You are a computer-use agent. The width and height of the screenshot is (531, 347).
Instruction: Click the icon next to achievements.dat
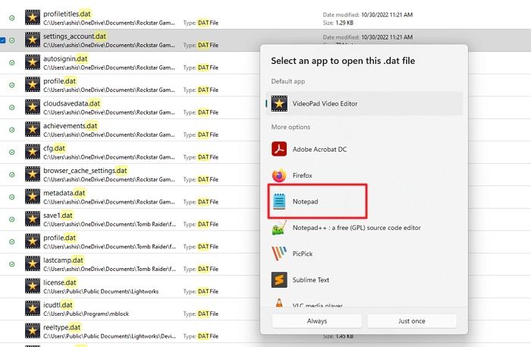tap(33, 129)
